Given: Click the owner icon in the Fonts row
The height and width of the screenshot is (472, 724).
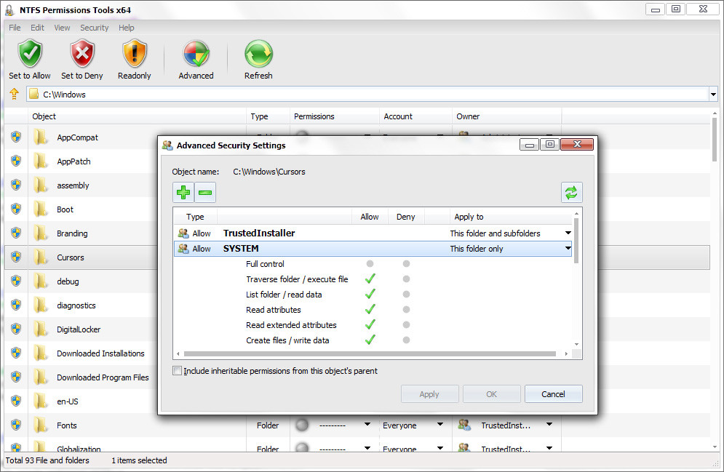Looking at the screenshot, I should 464,425.
